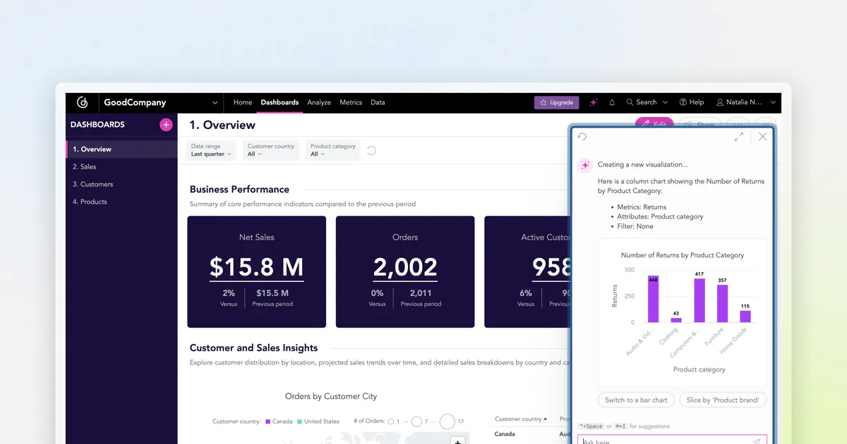Send message arrow in Ask here field
This screenshot has height=444, width=847.
click(757, 441)
